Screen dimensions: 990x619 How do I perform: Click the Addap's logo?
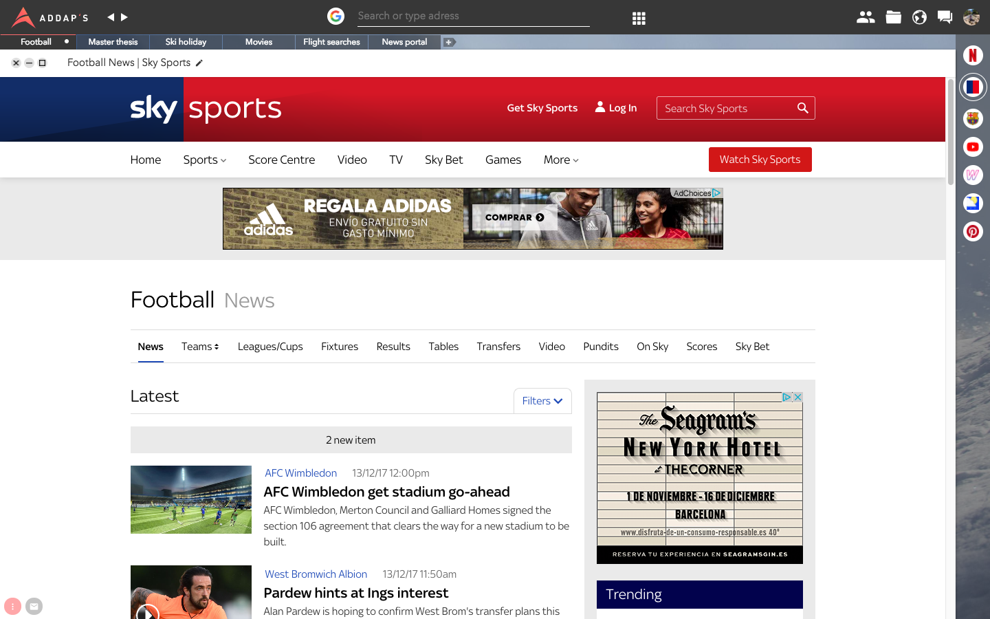[x=50, y=17]
